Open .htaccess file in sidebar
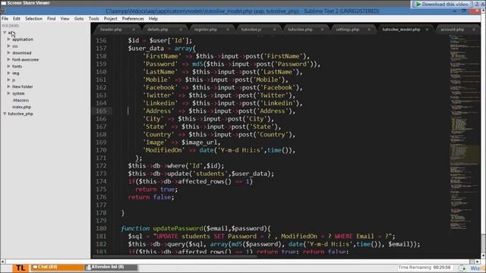486x273 pixels. 21,100
